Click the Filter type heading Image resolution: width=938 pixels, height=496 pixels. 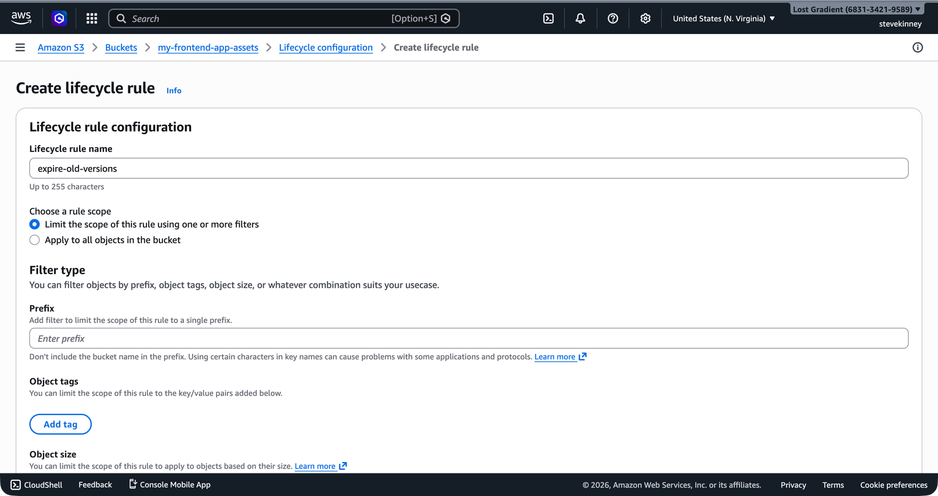(57, 270)
